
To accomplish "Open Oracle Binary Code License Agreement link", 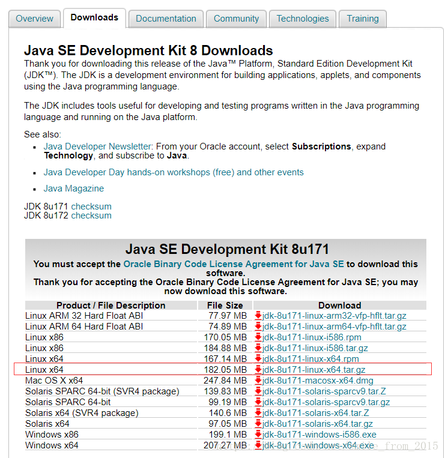I will tap(234, 264).
